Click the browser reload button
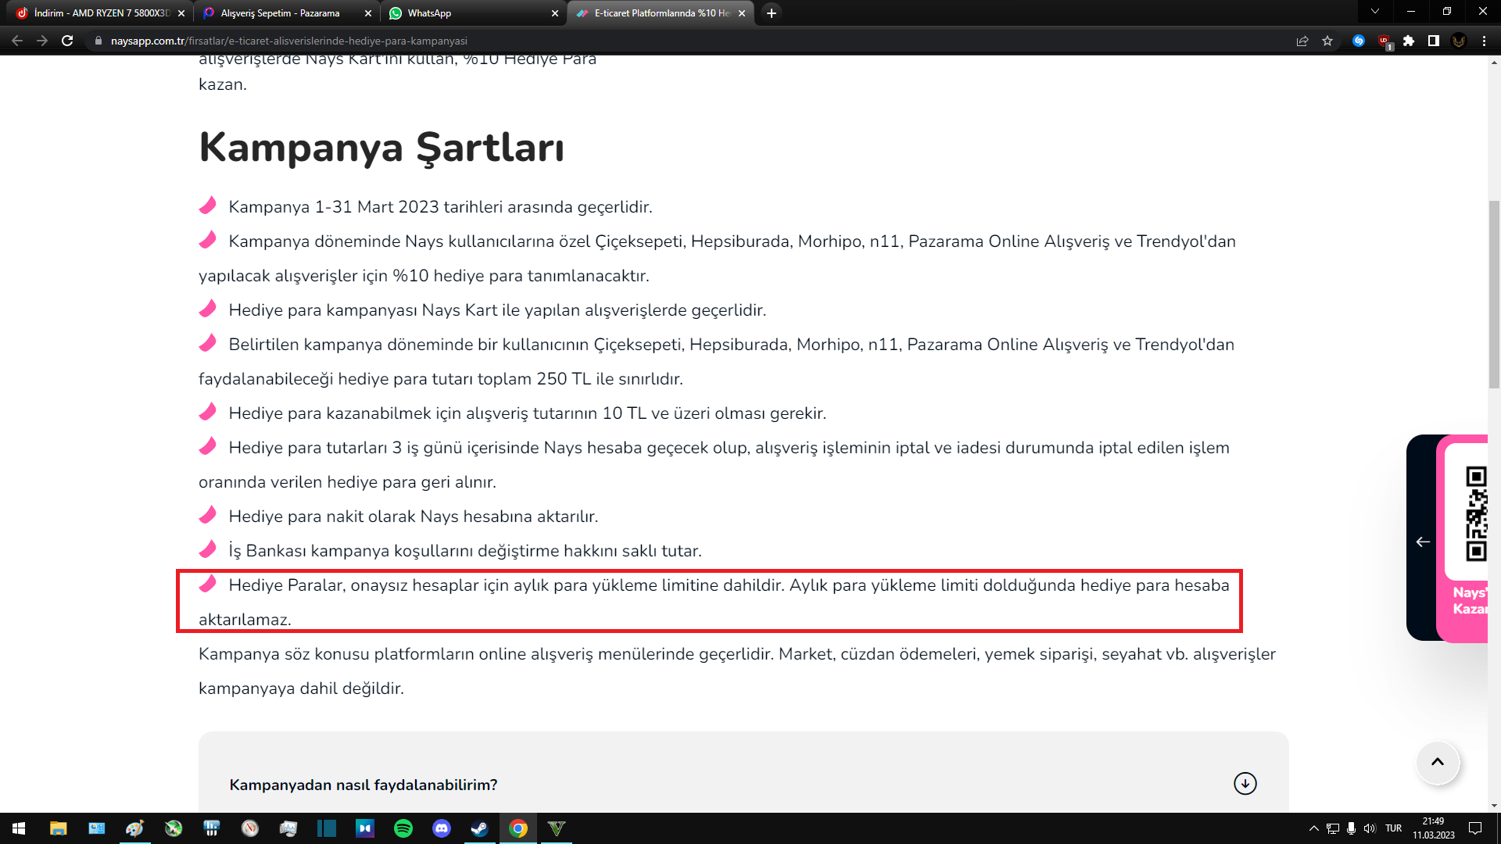The height and width of the screenshot is (844, 1501). [67, 41]
